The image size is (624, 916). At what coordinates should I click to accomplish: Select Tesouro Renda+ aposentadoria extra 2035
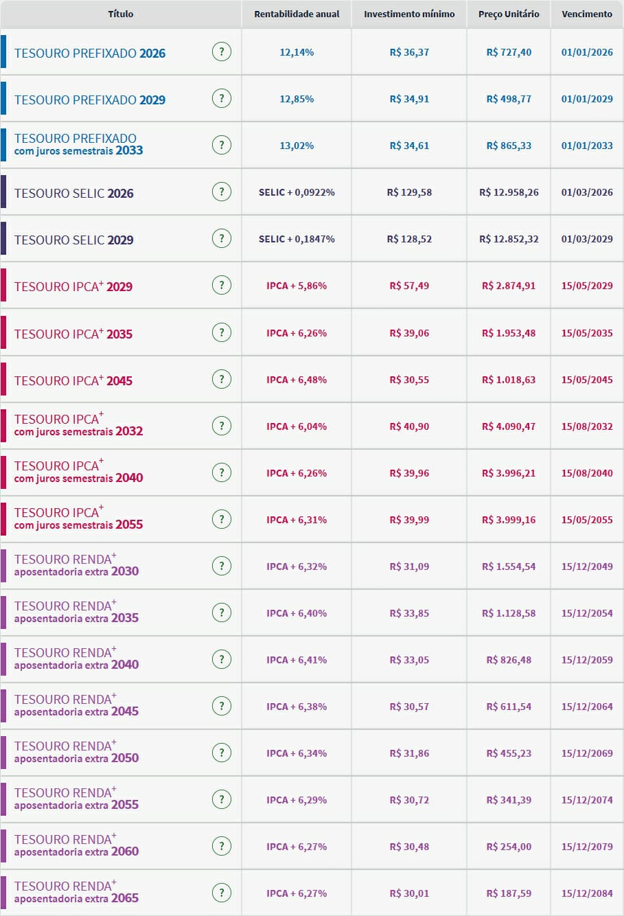click(x=77, y=611)
